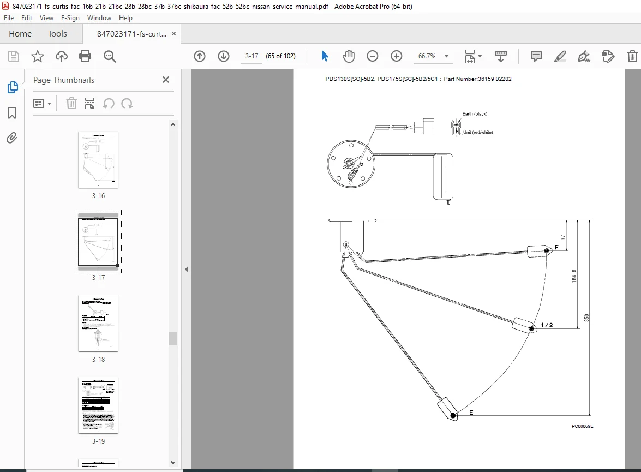Open zoom level dropdown arrow
Image resolution: width=641 pixels, height=472 pixels.
446,56
